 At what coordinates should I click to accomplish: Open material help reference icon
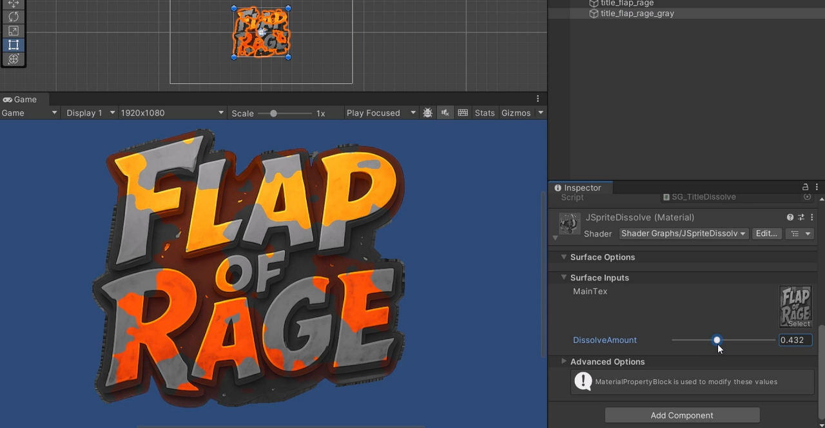[x=790, y=218]
